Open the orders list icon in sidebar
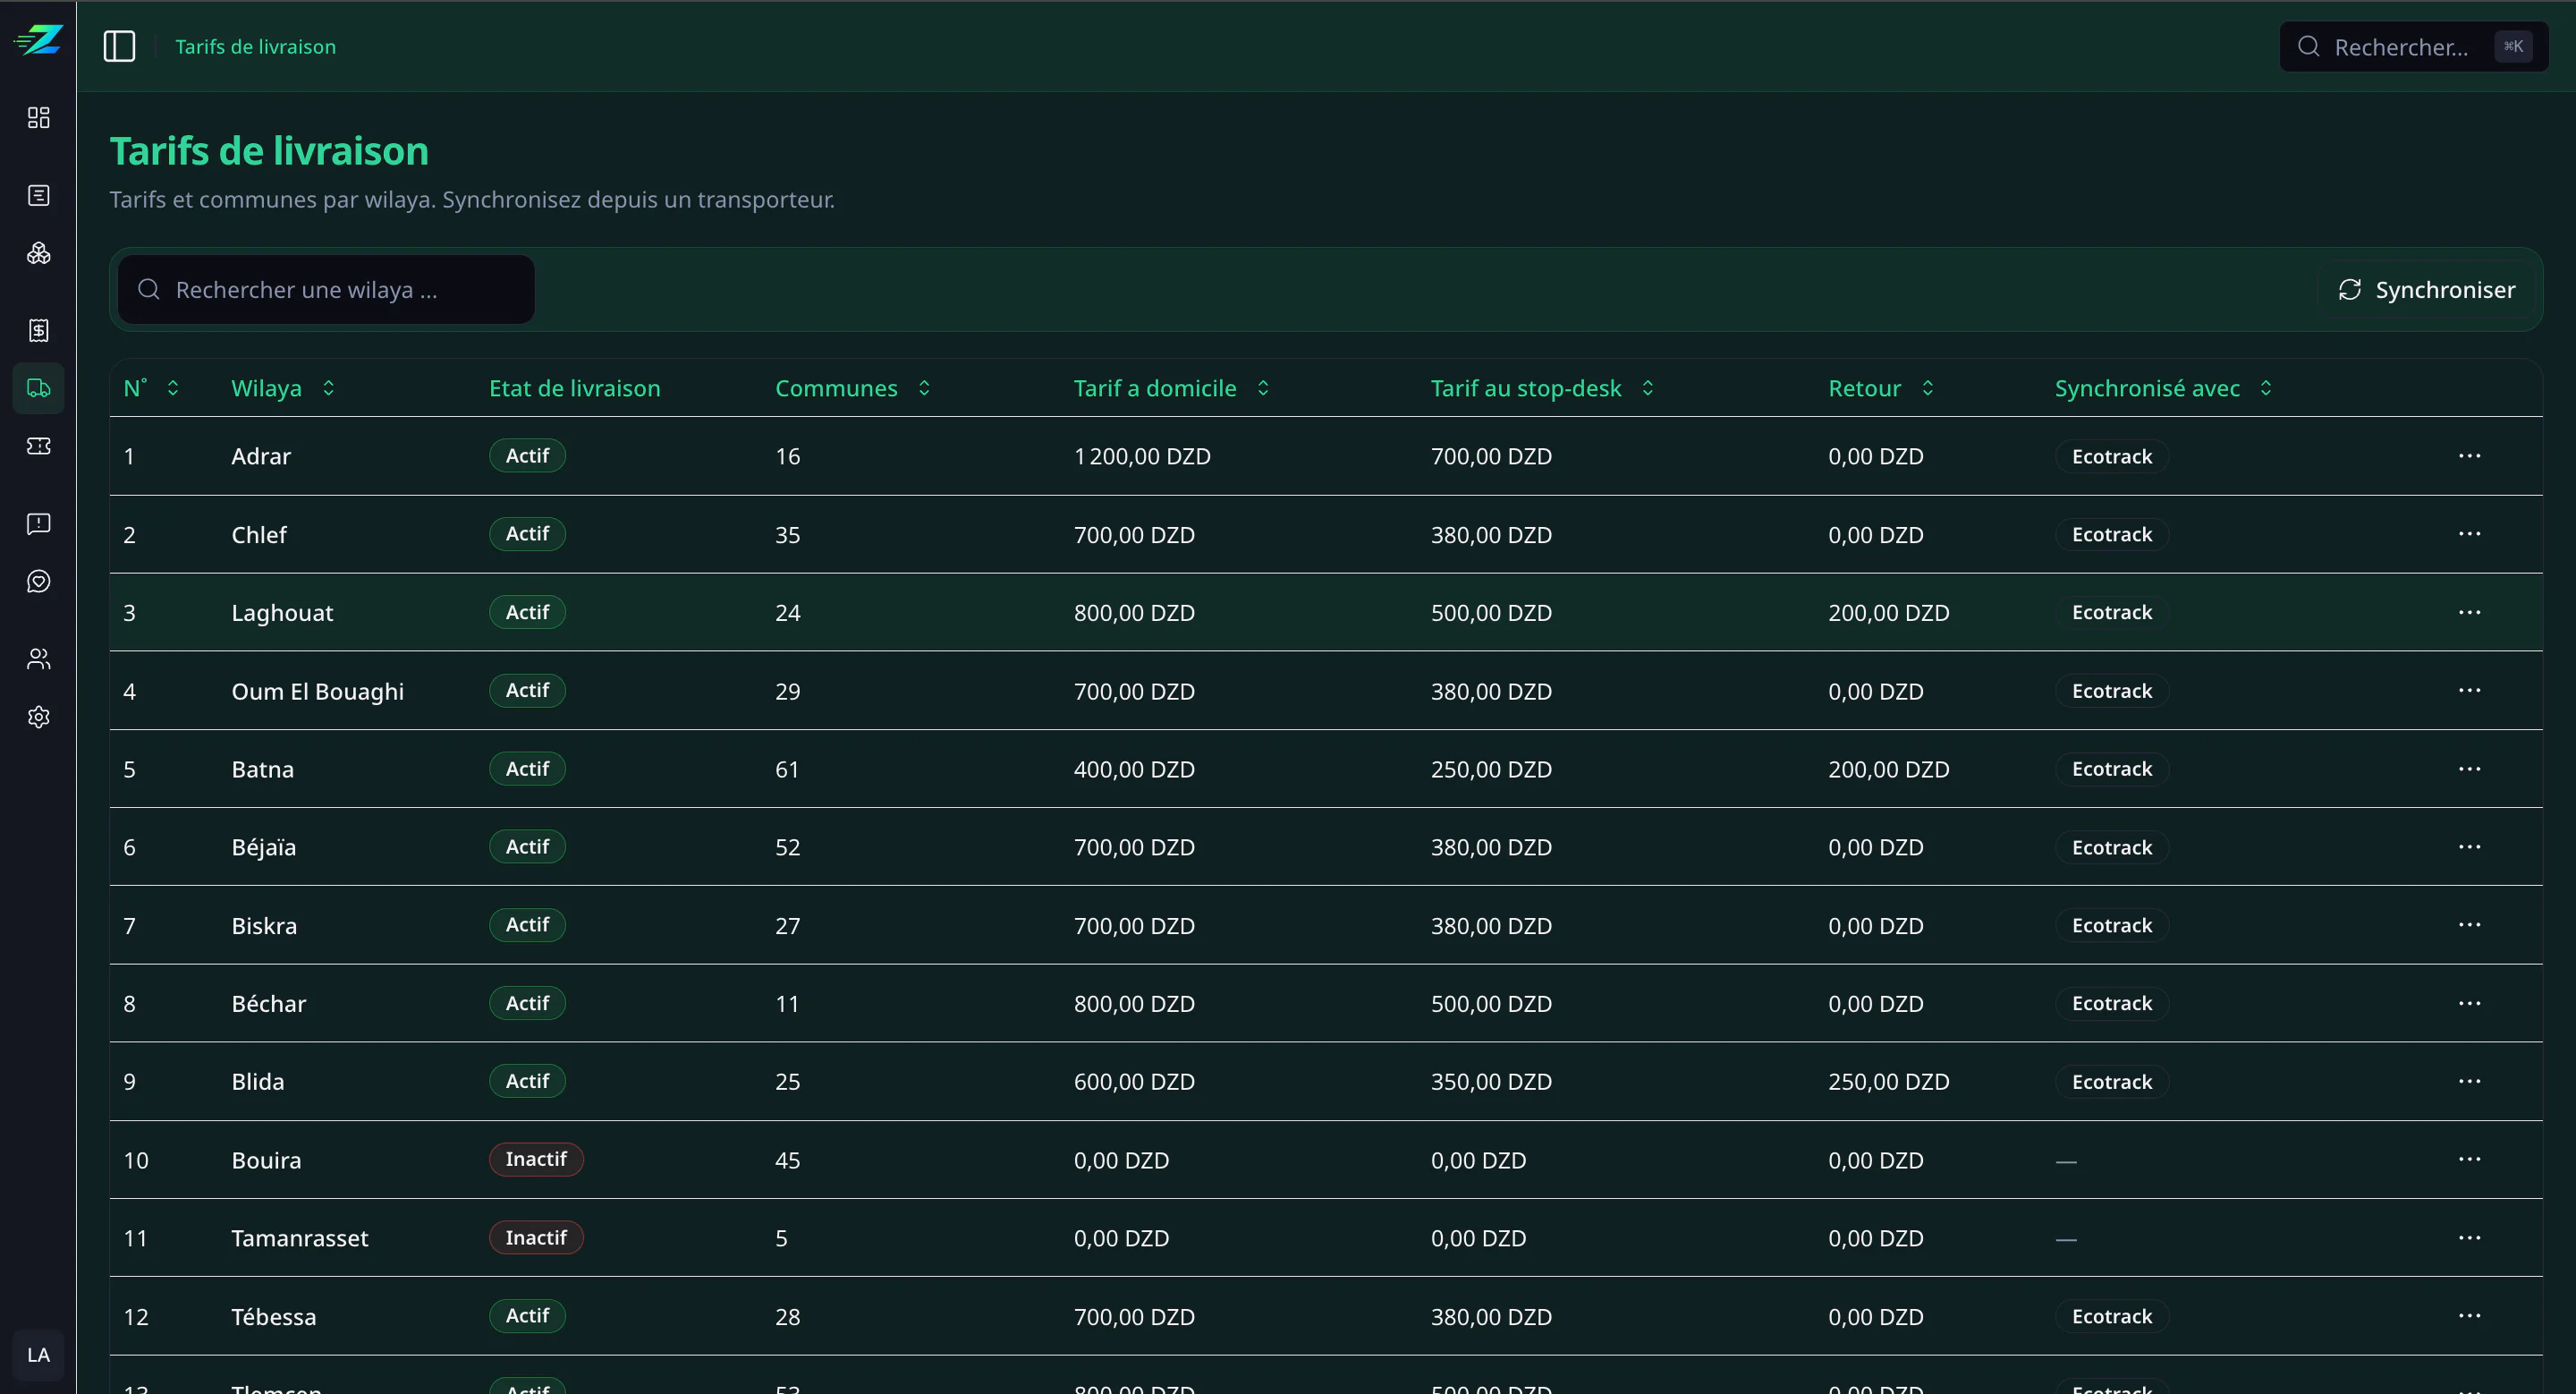Image resolution: width=2576 pixels, height=1394 pixels. [38, 195]
